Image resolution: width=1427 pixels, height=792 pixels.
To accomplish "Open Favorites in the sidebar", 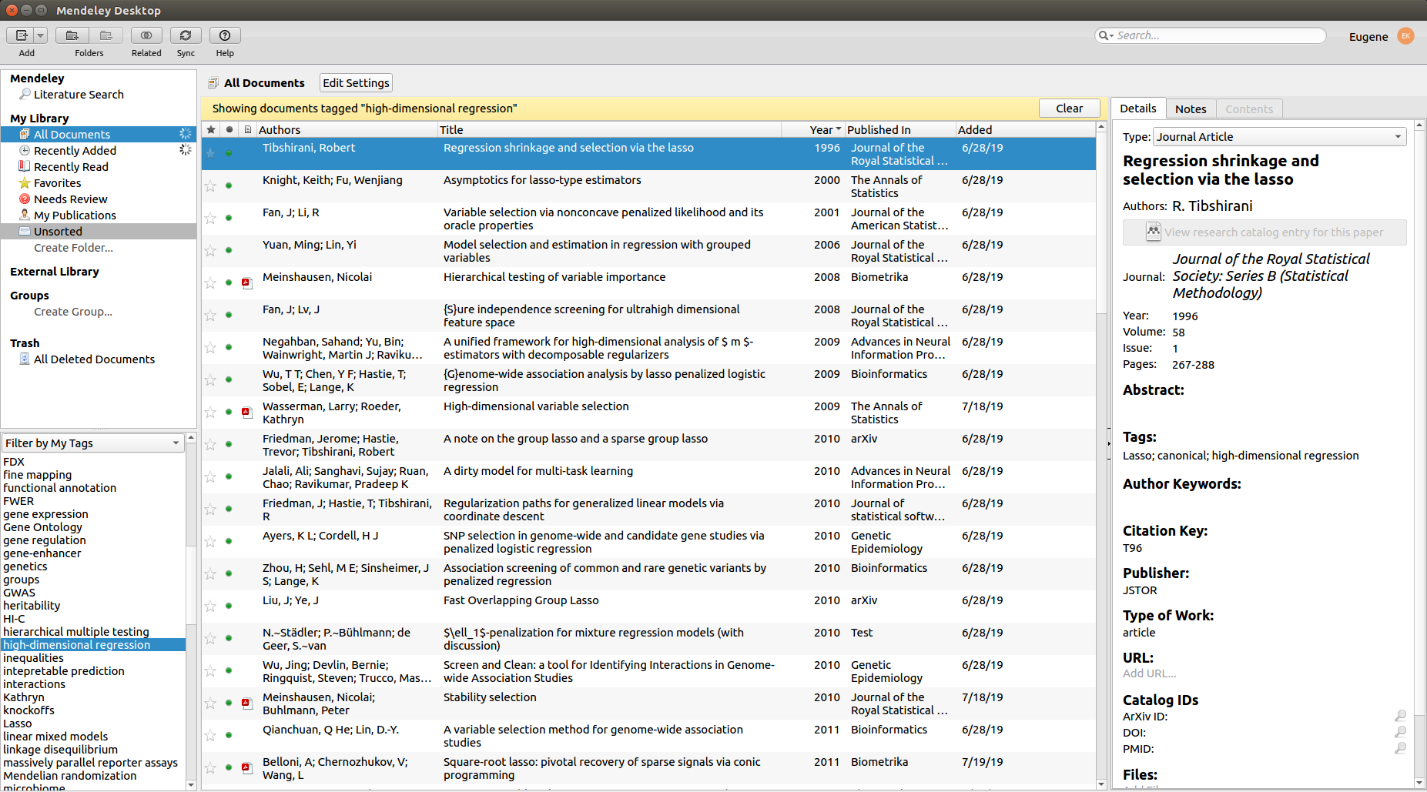I will tap(57, 183).
